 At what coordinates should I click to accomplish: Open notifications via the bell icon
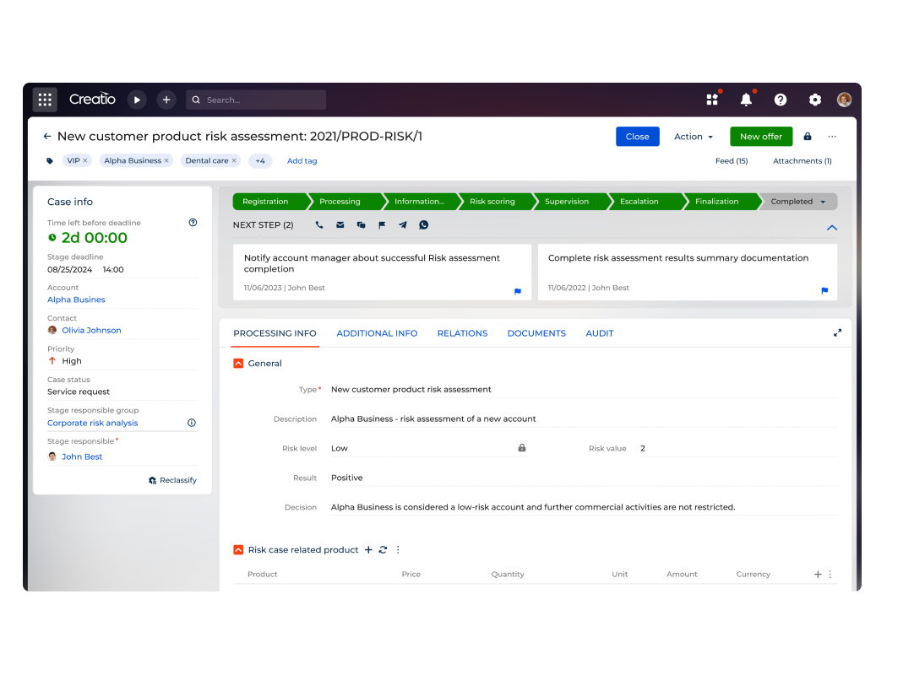(746, 100)
